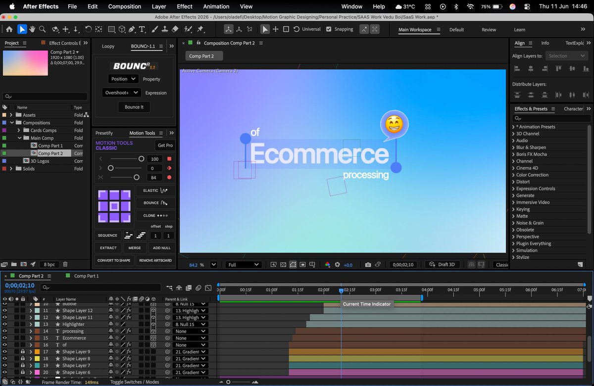Open the Align Layers to Selection dropdown
The width and height of the screenshot is (594, 386).
click(x=566, y=56)
